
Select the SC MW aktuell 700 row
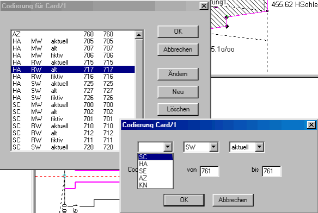[x=73, y=105]
